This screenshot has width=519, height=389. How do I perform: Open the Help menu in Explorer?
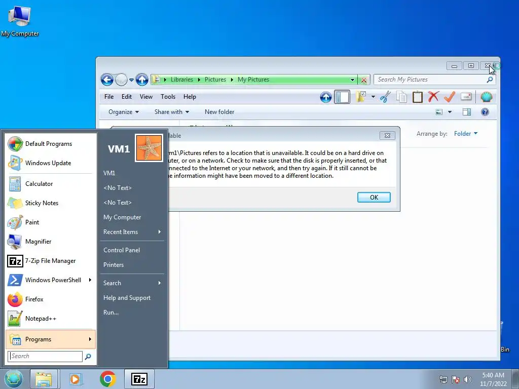coord(190,97)
